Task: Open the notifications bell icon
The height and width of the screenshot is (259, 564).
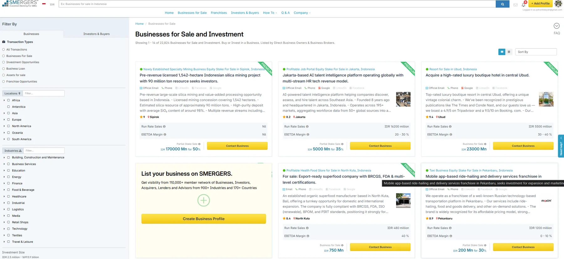Action: [523, 5]
